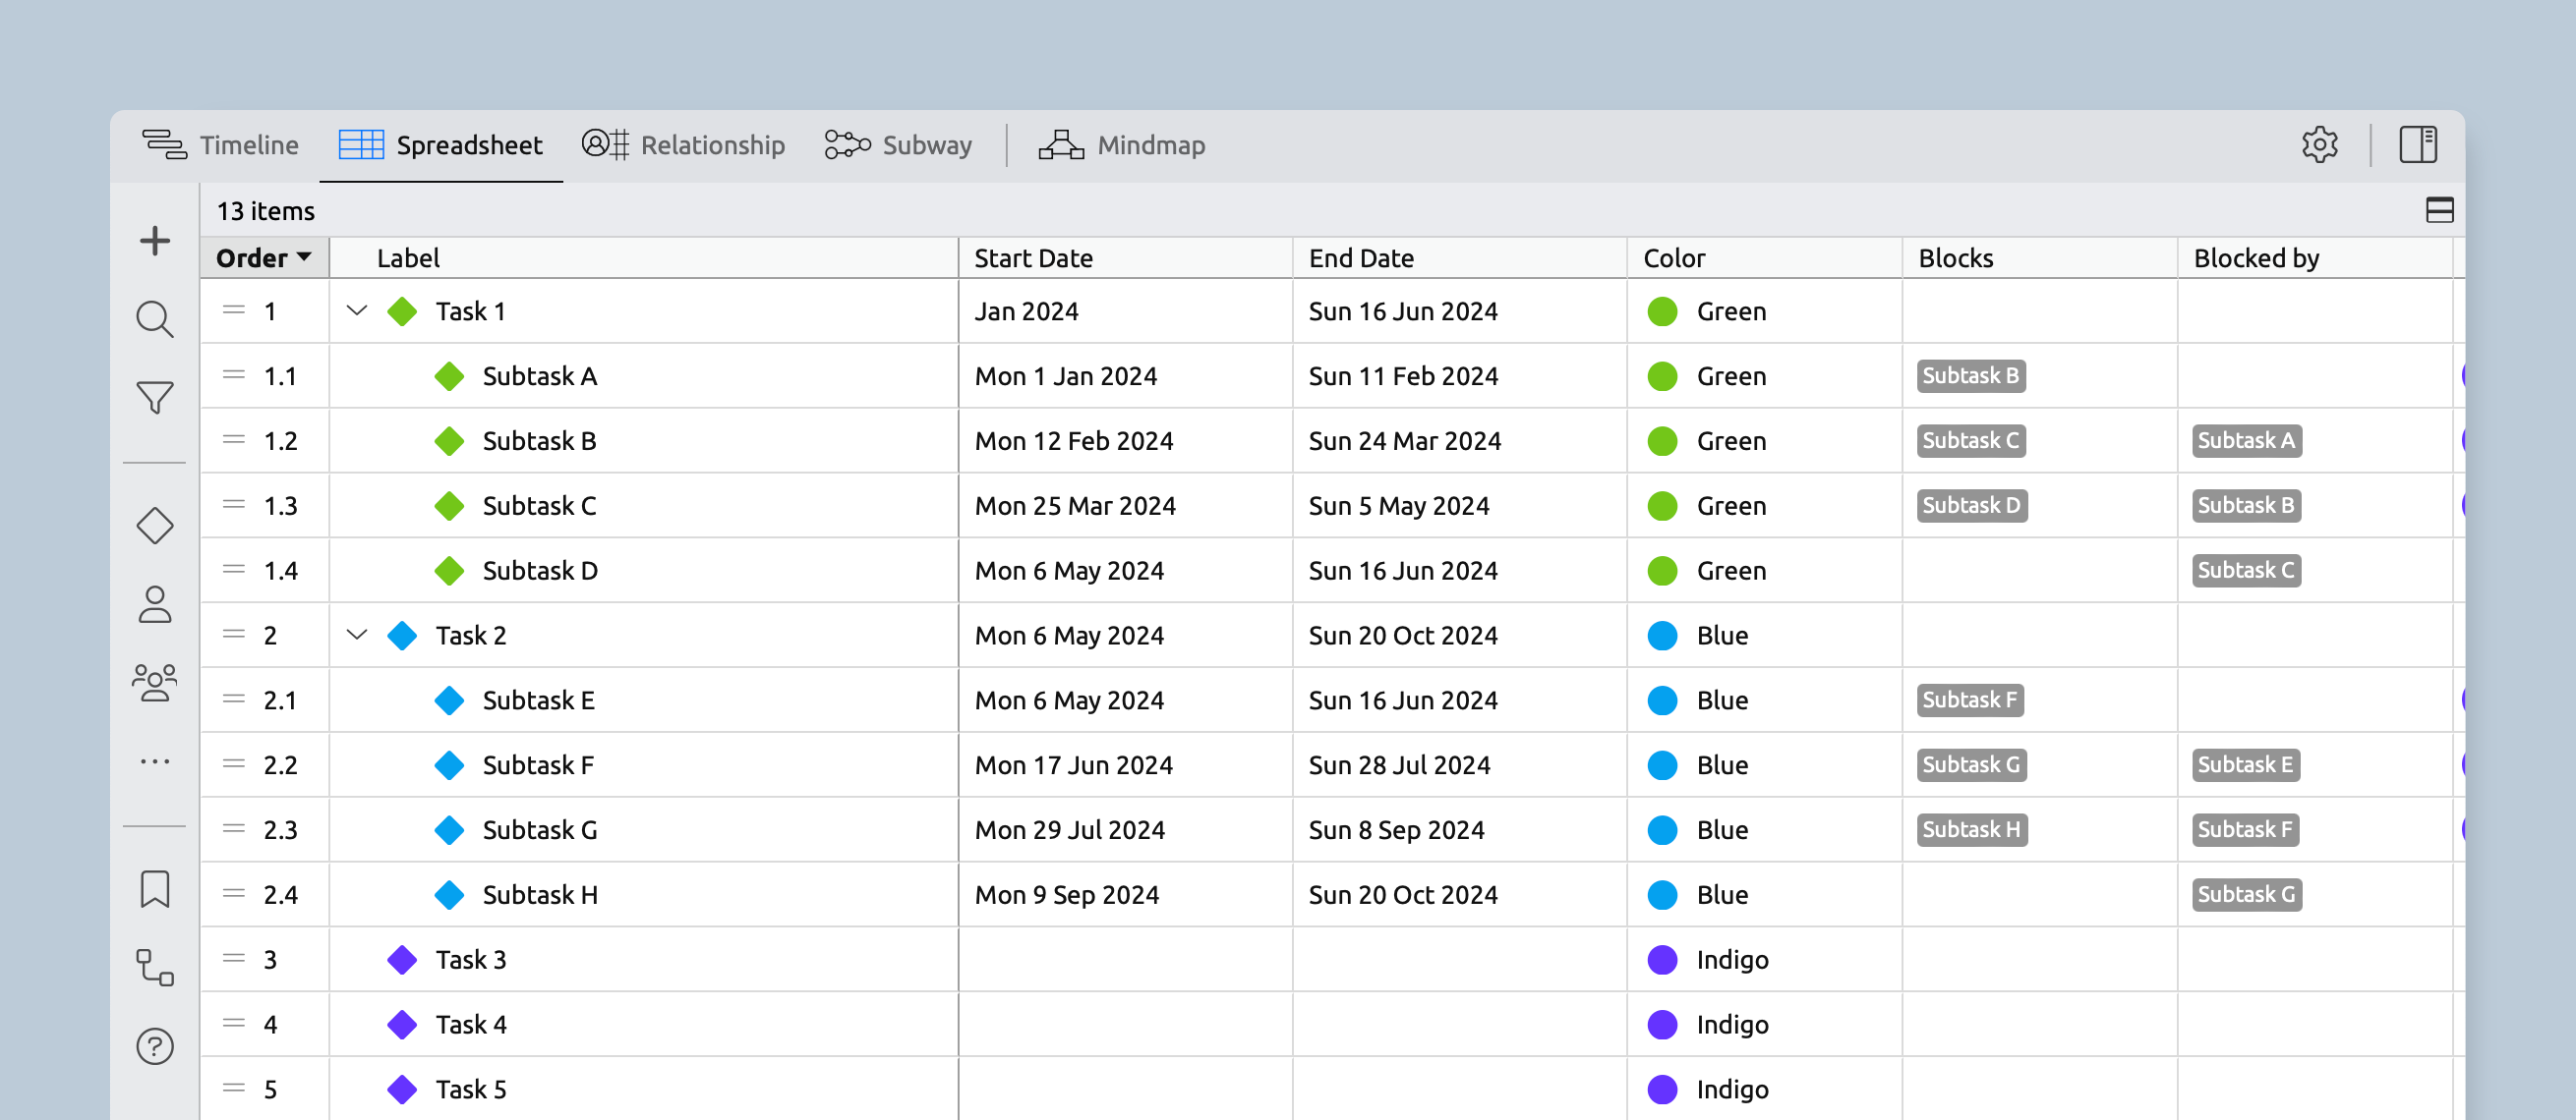Open the group of people icon
The height and width of the screenshot is (1120, 2576).
155,683
